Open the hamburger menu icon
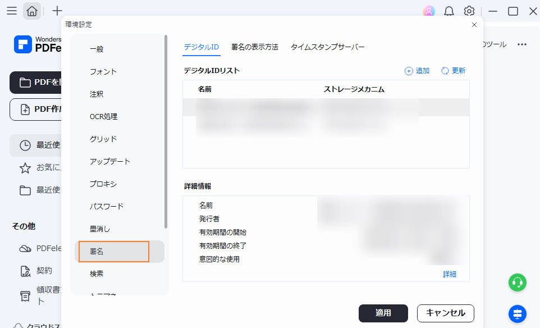The height and width of the screenshot is (328, 540). point(11,11)
